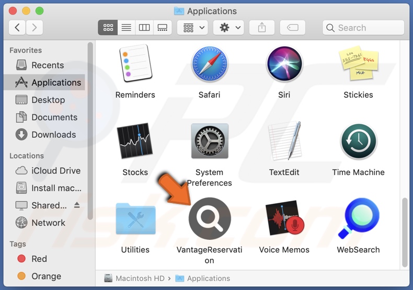This screenshot has width=413, height=290.
Task: Click the Safari label text
Action: coord(210,95)
